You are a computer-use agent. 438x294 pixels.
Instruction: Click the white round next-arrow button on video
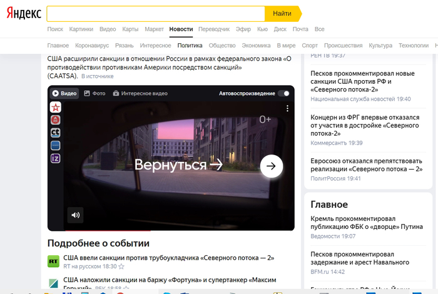[x=272, y=166]
